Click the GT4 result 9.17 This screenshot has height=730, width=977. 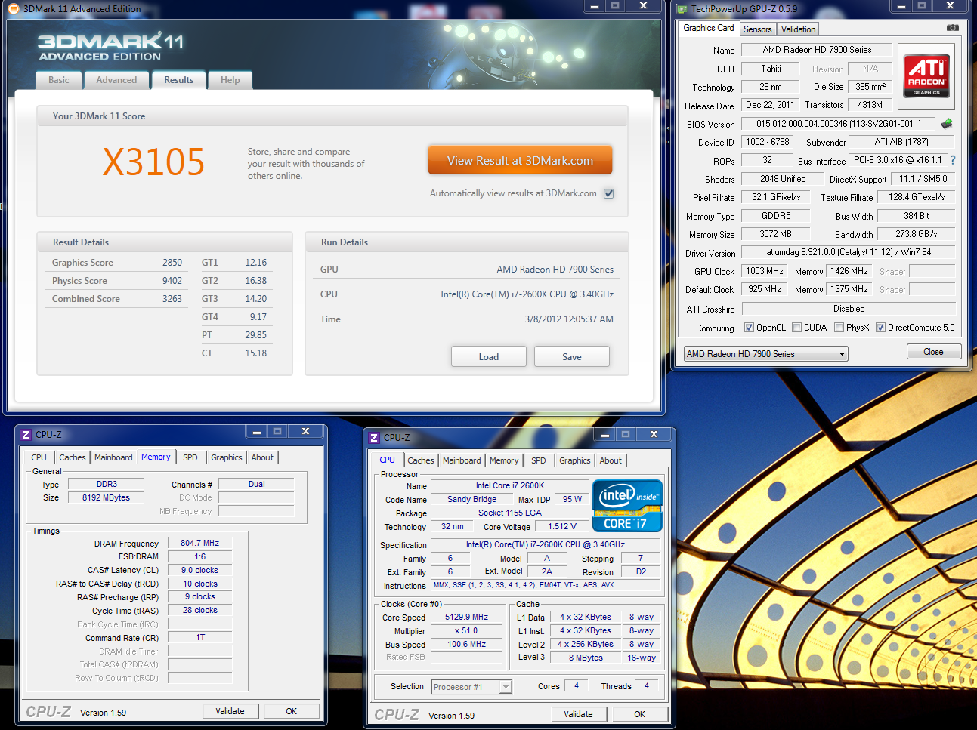pyautogui.click(x=258, y=317)
